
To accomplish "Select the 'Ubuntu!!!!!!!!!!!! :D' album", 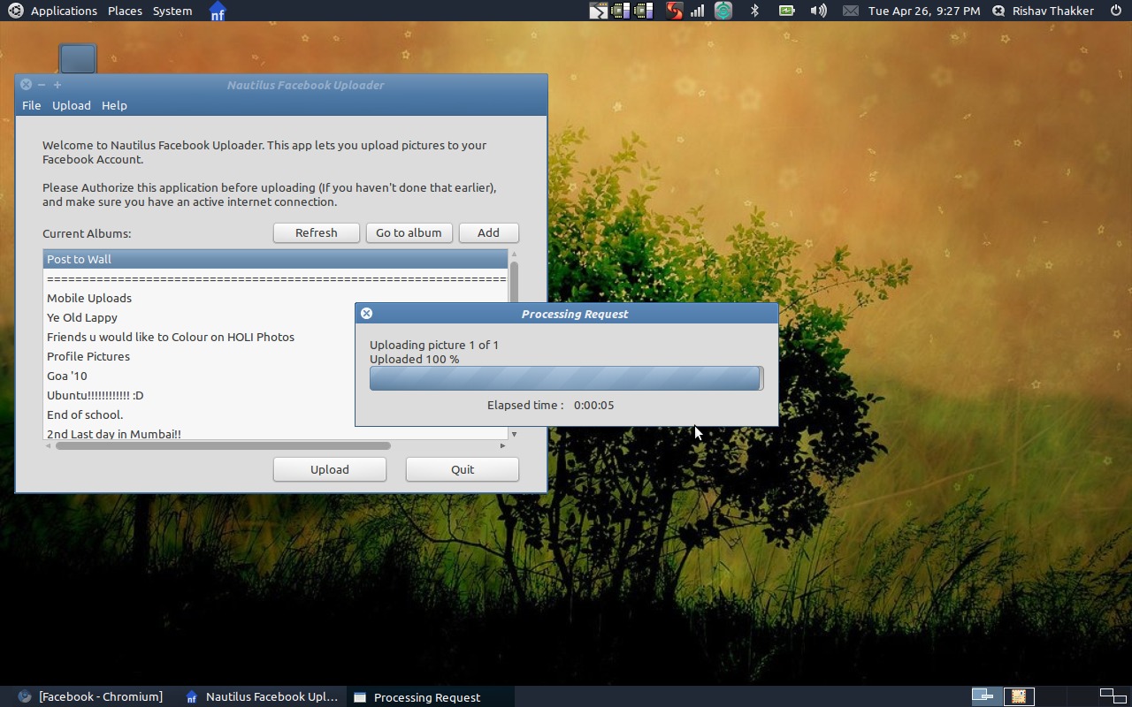I will (276, 395).
